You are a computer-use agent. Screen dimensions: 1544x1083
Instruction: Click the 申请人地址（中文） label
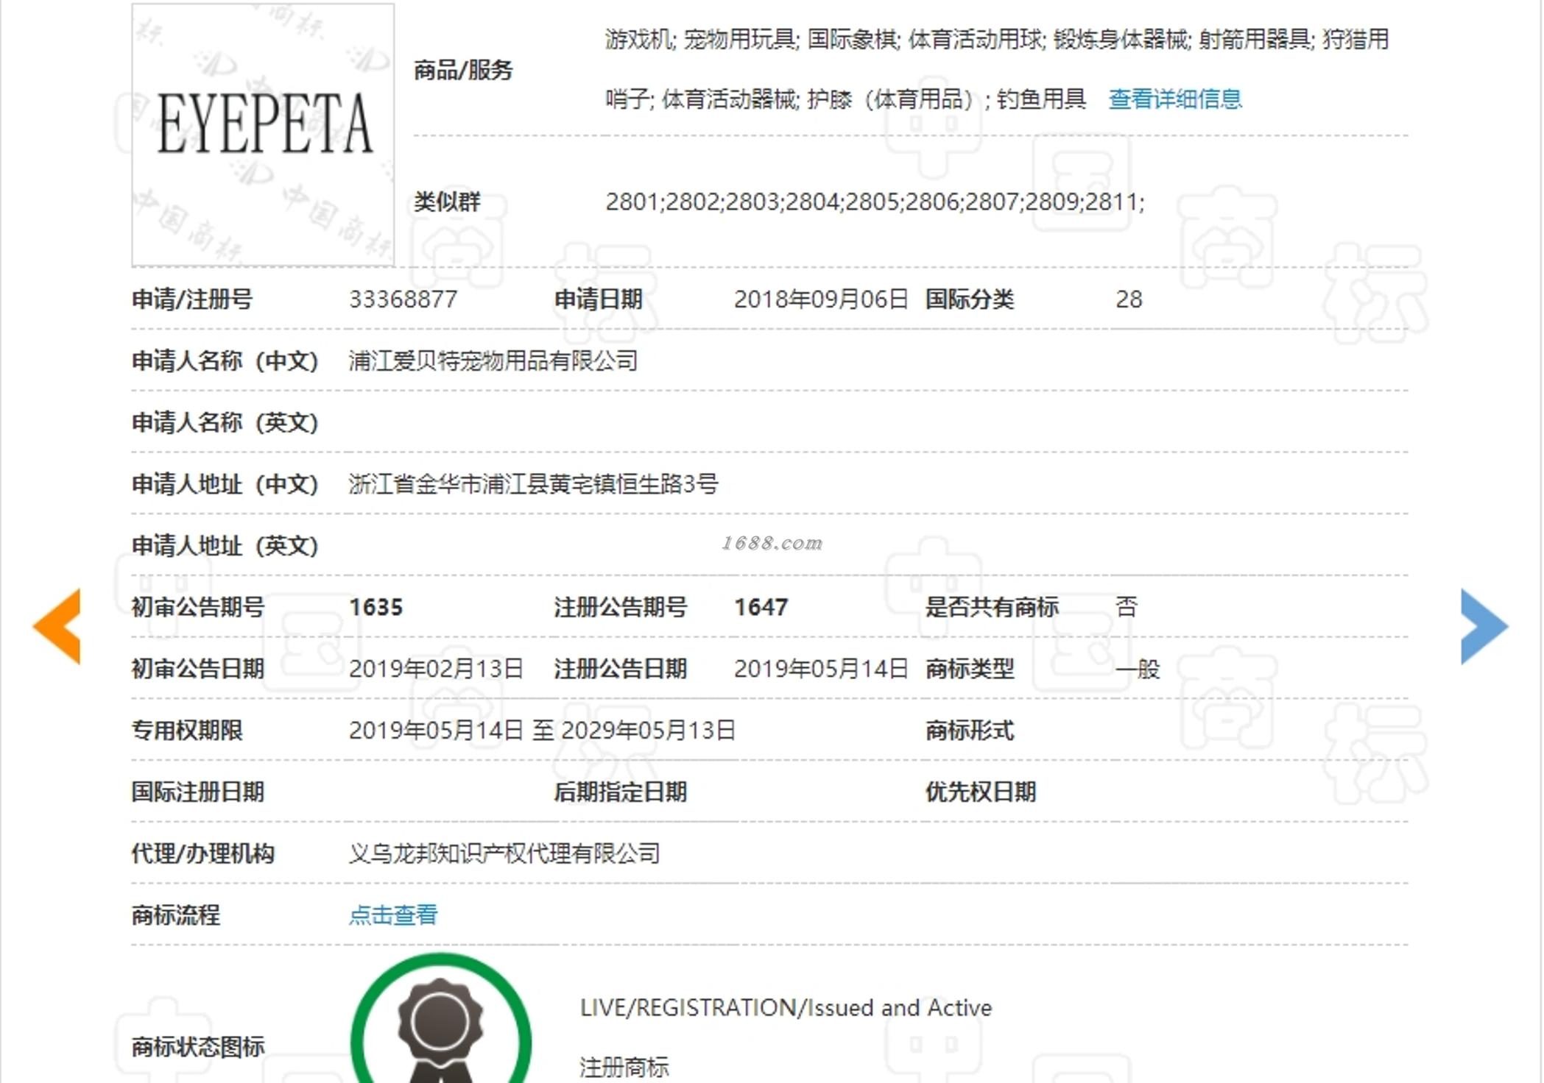225,484
